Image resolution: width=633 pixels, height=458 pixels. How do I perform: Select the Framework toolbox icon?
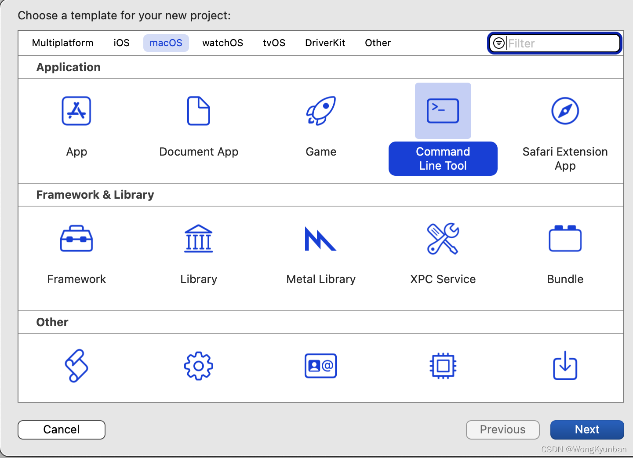76,238
